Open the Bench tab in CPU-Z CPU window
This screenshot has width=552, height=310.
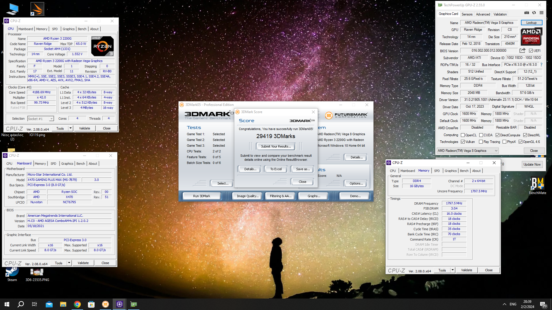click(x=82, y=29)
